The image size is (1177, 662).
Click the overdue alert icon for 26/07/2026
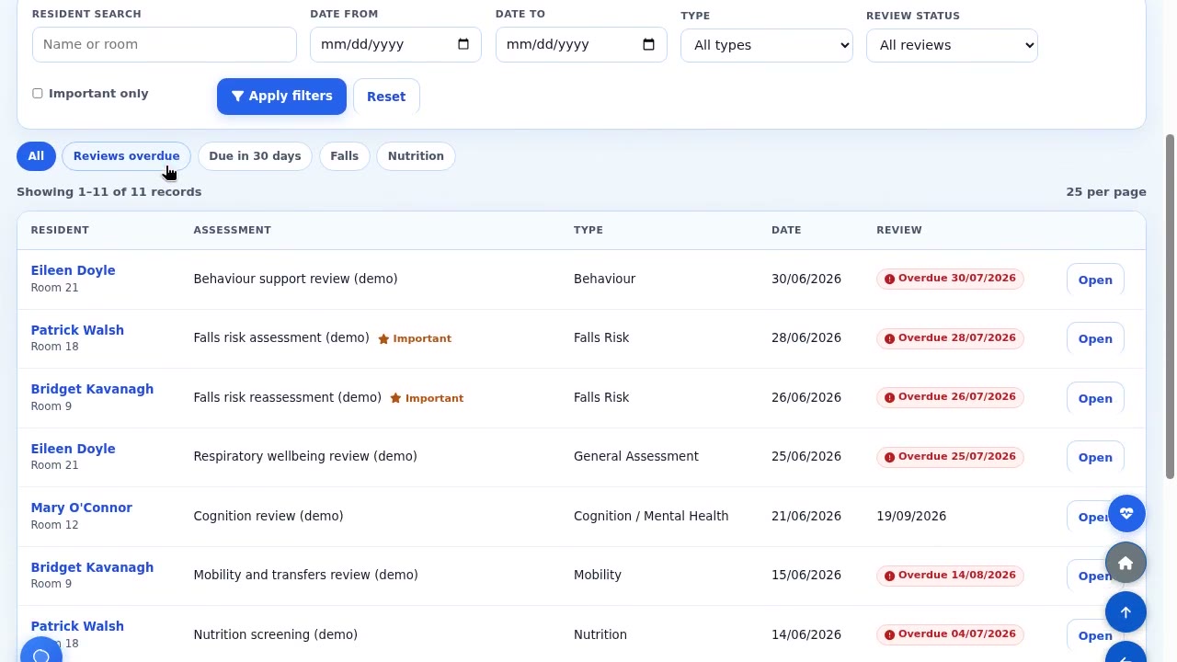click(889, 397)
